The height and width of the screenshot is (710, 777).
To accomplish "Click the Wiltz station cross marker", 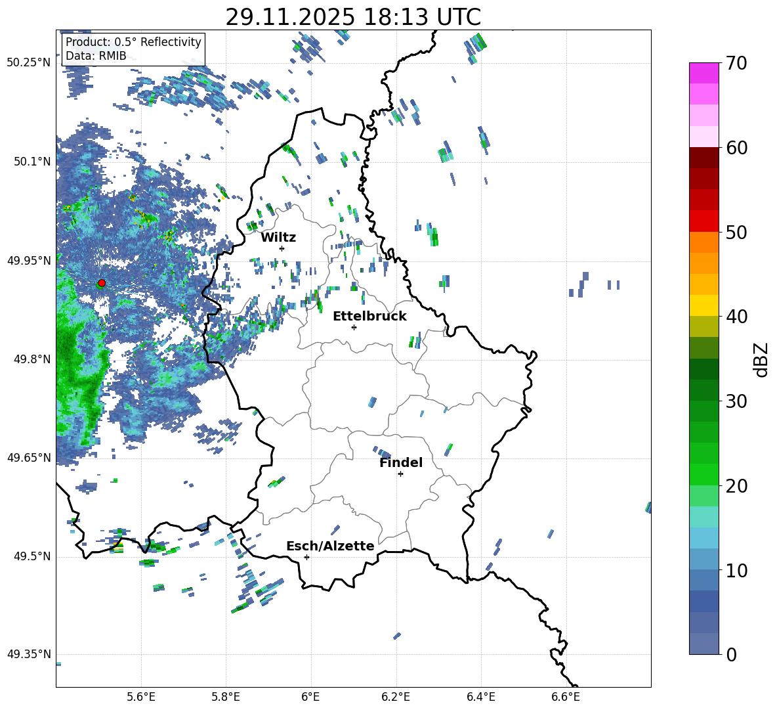I will tap(282, 248).
